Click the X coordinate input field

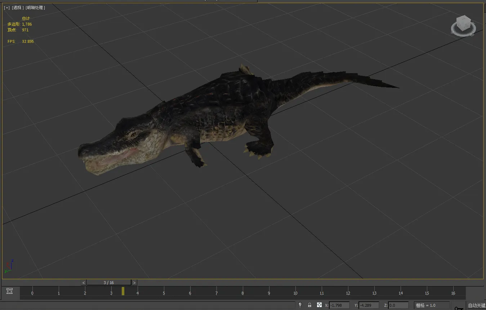339,305
